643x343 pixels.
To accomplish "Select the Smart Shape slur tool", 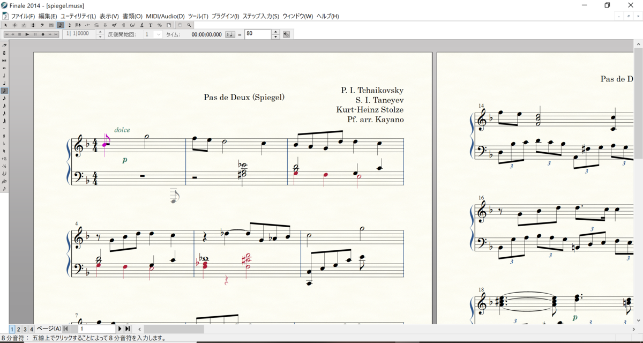I will click(96, 25).
